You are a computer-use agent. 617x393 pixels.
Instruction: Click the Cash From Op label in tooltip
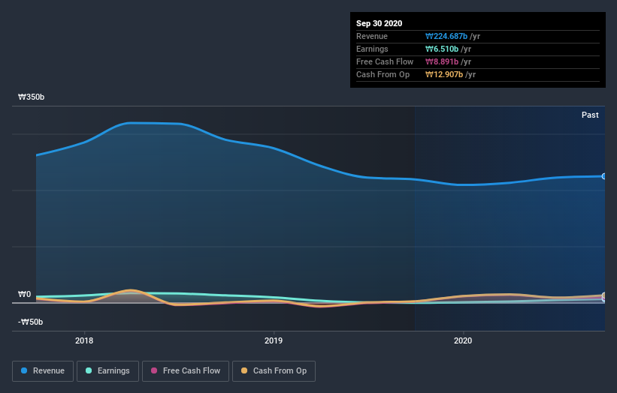coord(383,74)
